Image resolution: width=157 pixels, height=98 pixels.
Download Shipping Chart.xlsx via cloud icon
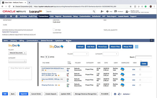click(122, 85)
